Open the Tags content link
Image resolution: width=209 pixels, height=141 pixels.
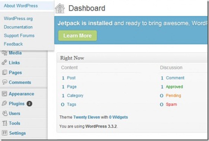point(71,104)
